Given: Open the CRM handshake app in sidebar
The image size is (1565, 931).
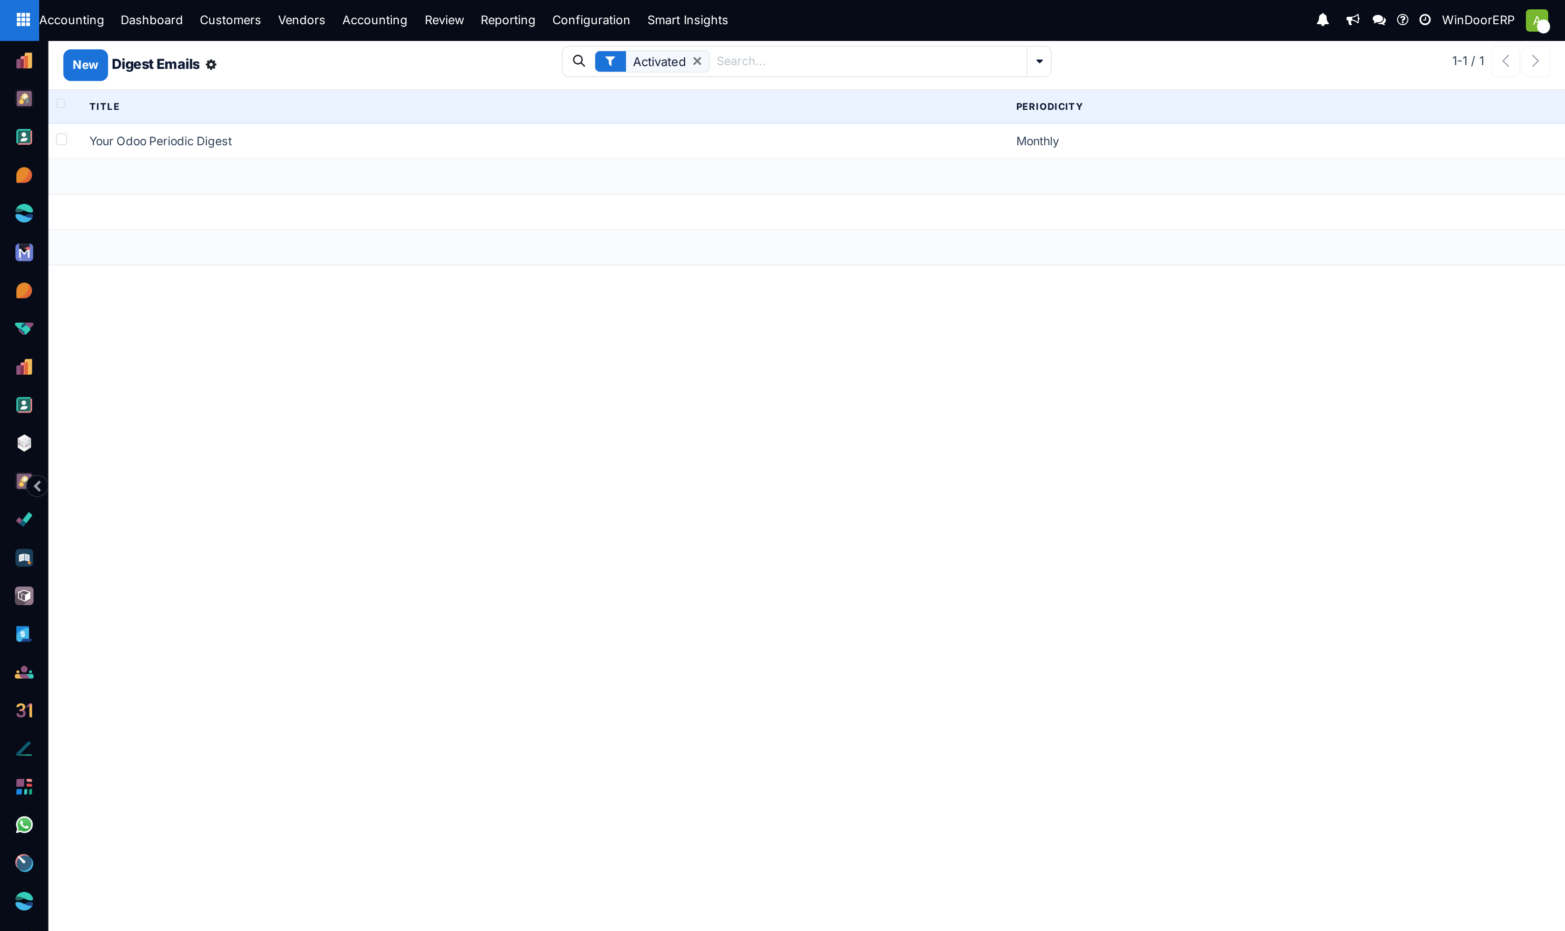Looking at the screenshot, I should coord(24,328).
